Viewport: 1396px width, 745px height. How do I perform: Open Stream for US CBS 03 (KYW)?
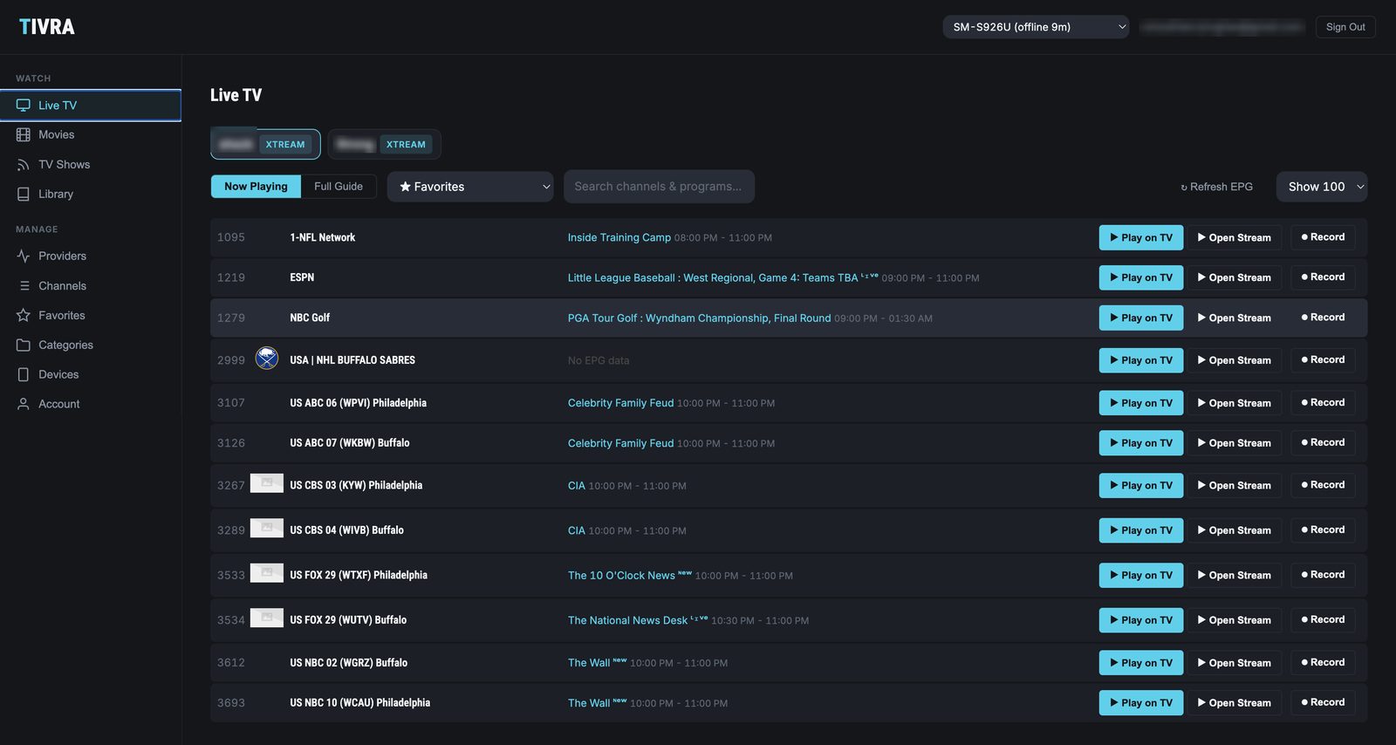1234,485
